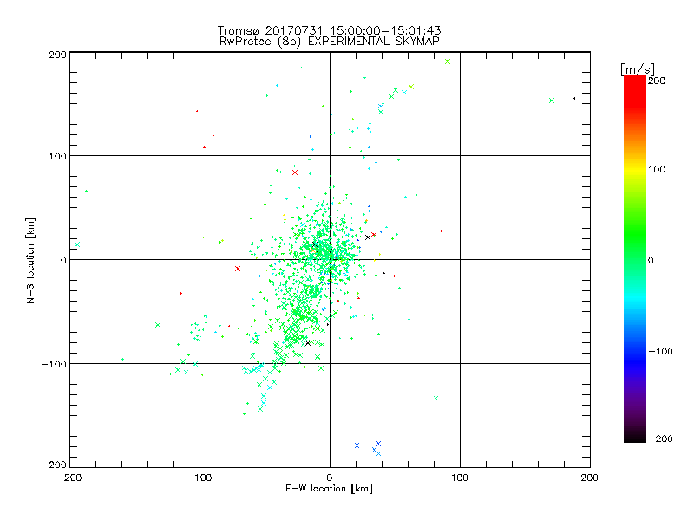Pick the yellow 100 m/s band of the colorbar

tap(635, 169)
